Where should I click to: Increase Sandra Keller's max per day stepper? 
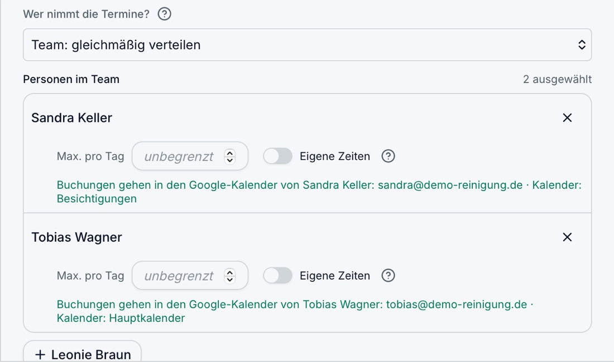pos(230,153)
